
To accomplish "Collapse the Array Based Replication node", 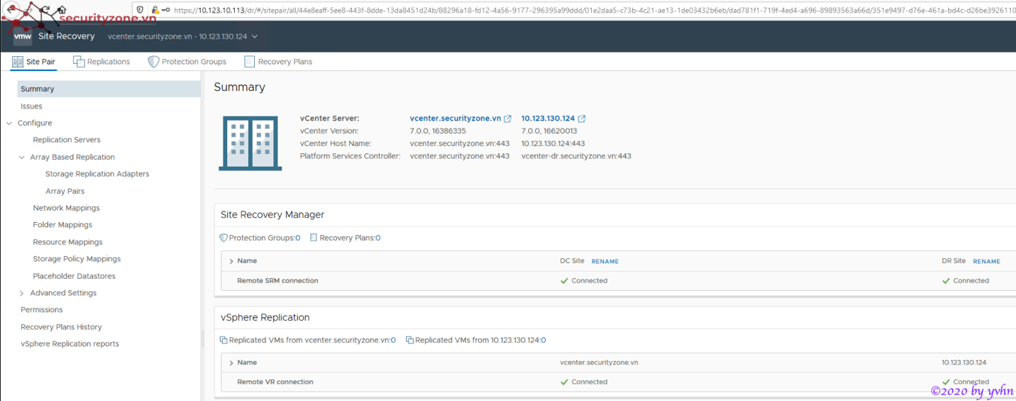I will 21,158.
